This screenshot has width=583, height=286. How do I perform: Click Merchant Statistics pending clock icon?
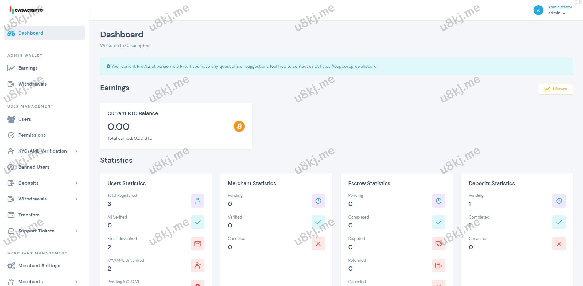tap(318, 201)
